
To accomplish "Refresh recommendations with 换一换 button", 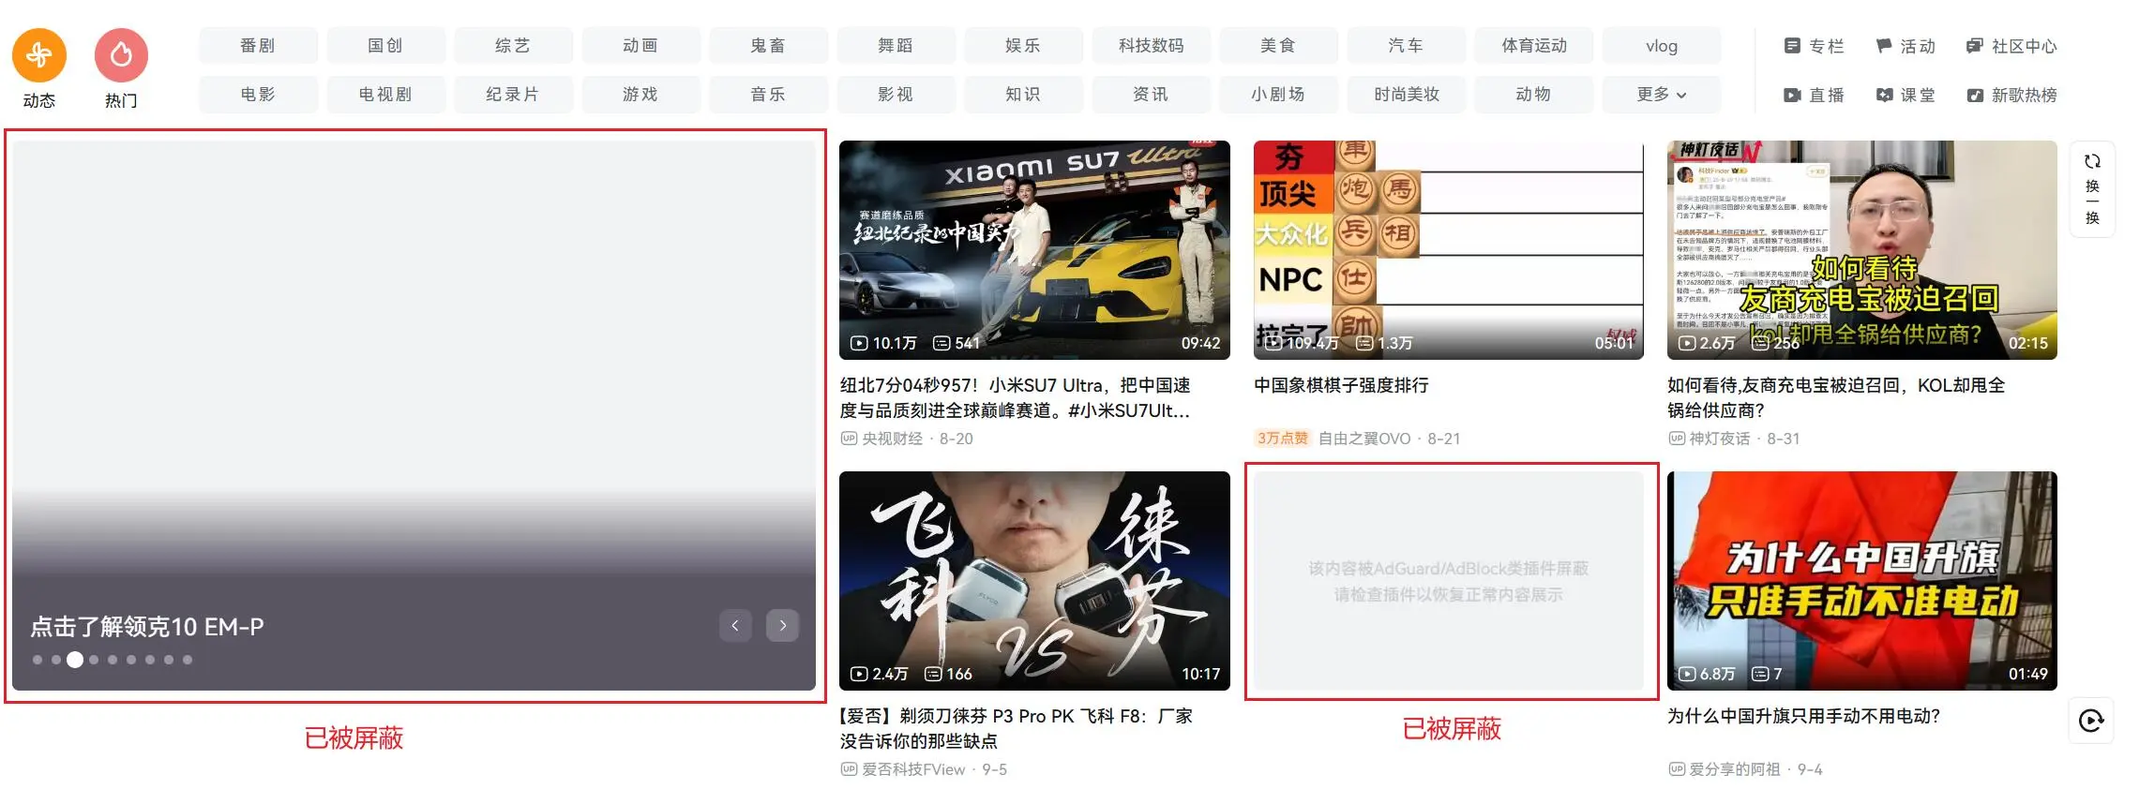I will [2092, 189].
